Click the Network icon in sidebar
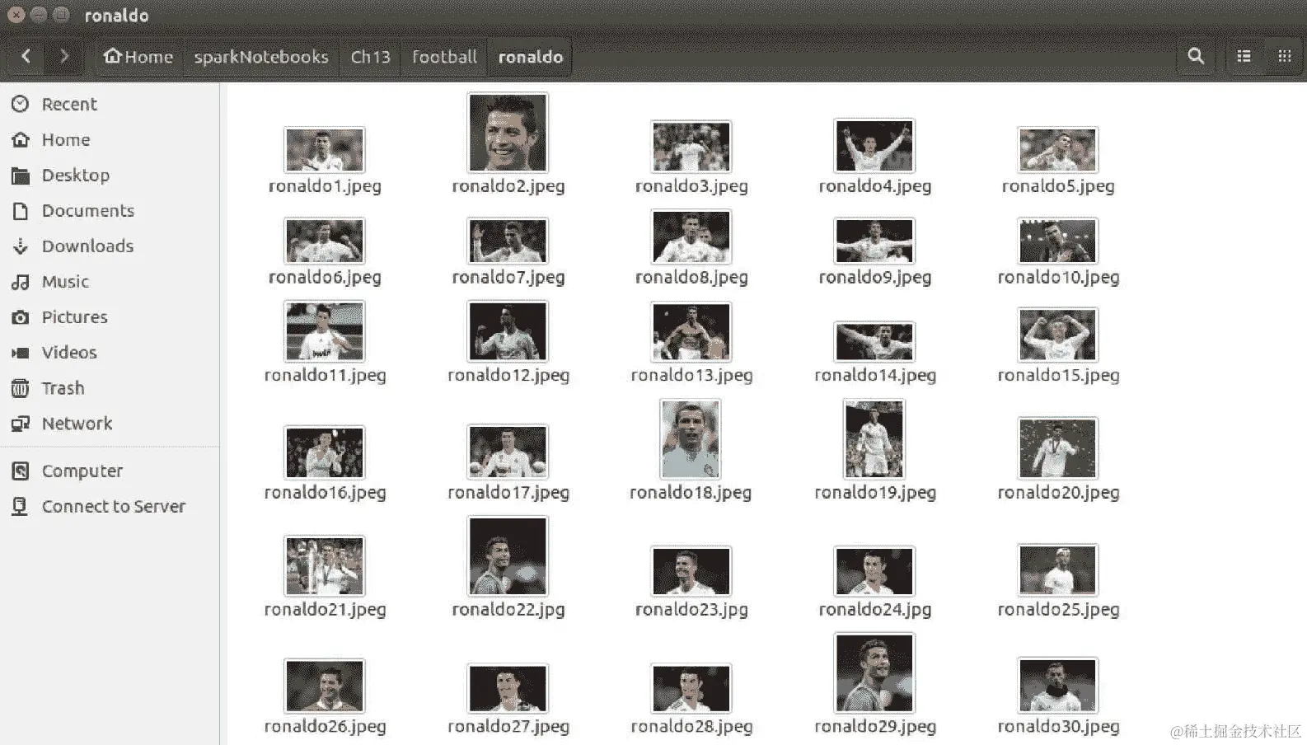This screenshot has height=745, width=1307. (21, 424)
